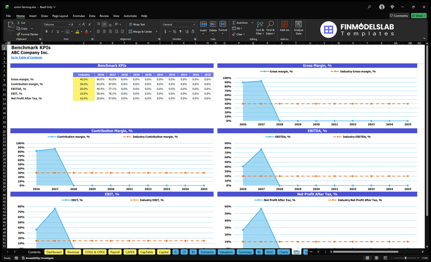Collapse the ribbon with the chevron
Image resolution: width=431 pixels, height=262 pixels.
click(425, 38)
